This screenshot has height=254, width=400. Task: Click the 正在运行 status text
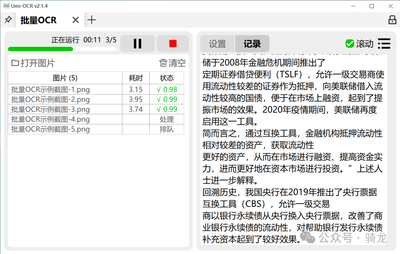[x=65, y=40]
